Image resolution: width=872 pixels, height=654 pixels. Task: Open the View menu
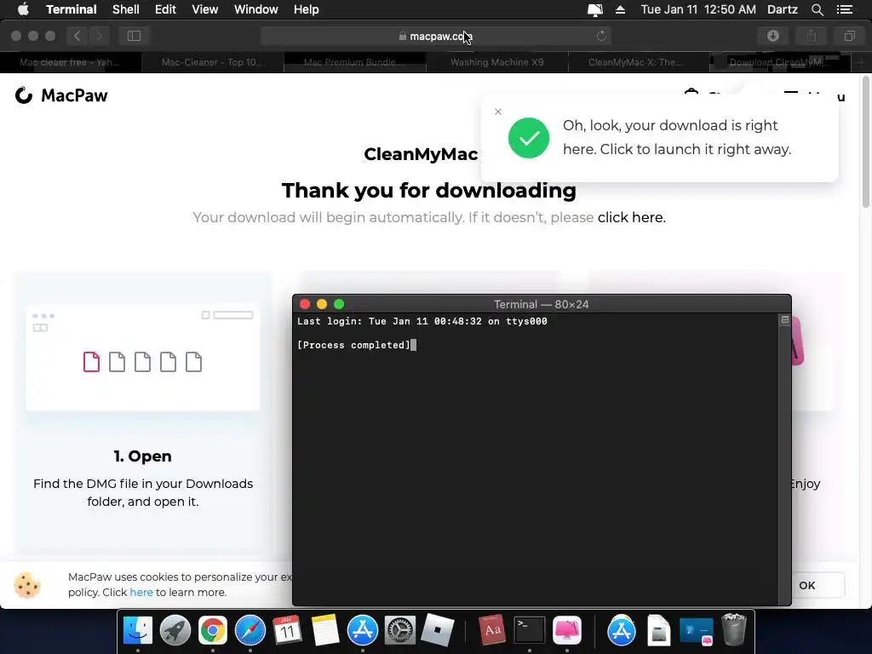tap(204, 9)
